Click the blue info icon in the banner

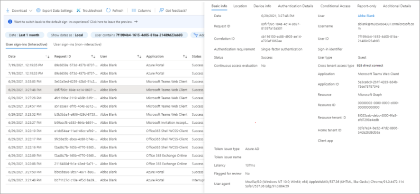(x=10, y=22)
